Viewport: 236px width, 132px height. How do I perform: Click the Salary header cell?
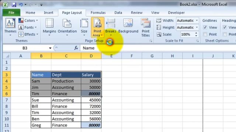(91, 75)
